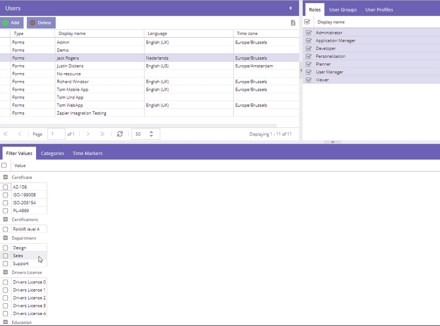Click the page size spinner arrows
This screenshot has width=440, height=326.
tap(151, 134)
